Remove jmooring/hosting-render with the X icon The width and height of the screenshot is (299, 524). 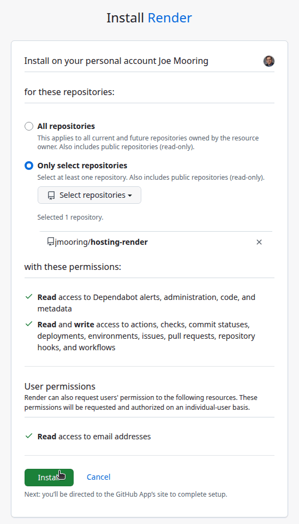pyautogui.click(x=259, y=242)
